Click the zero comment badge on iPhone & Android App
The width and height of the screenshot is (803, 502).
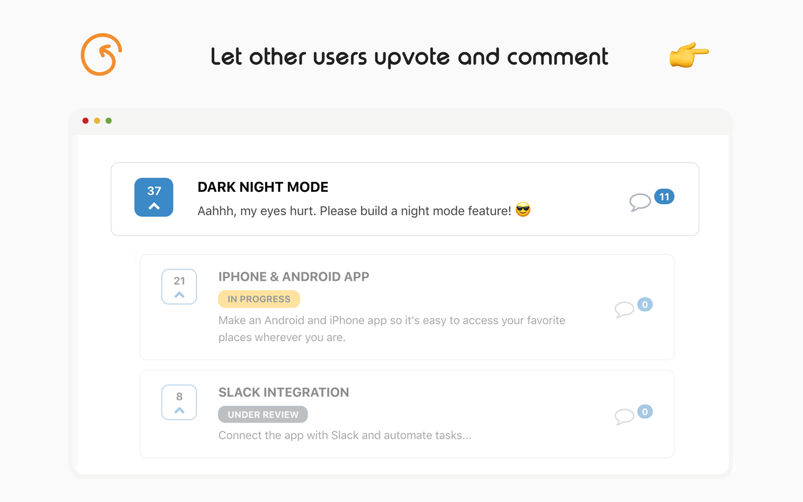coord(645,304)
